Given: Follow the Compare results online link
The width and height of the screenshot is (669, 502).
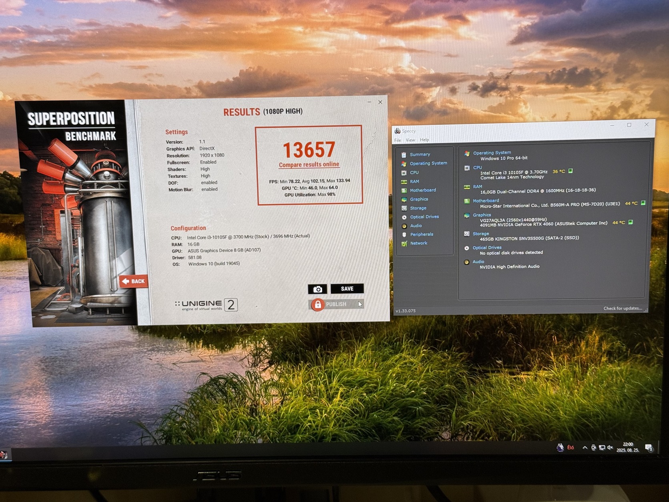Looking at the screenshot, I should pos(309,165).
